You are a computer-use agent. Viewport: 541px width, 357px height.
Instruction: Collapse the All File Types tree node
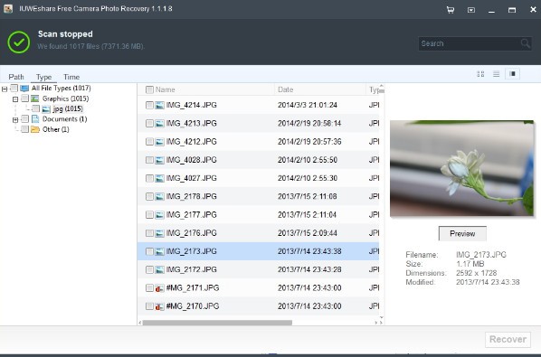5,89
